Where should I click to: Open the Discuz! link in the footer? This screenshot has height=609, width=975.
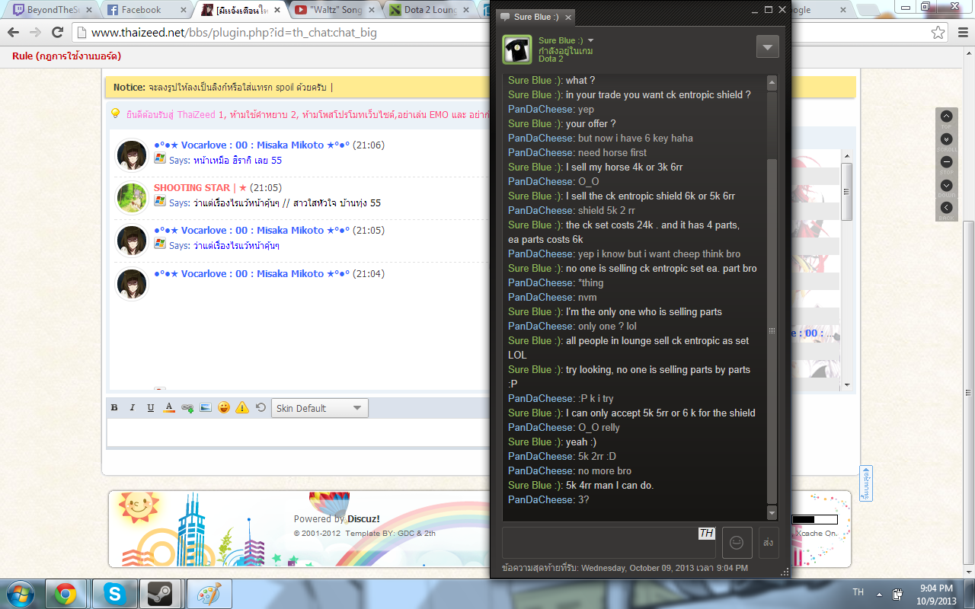click(x=363, y=519)
